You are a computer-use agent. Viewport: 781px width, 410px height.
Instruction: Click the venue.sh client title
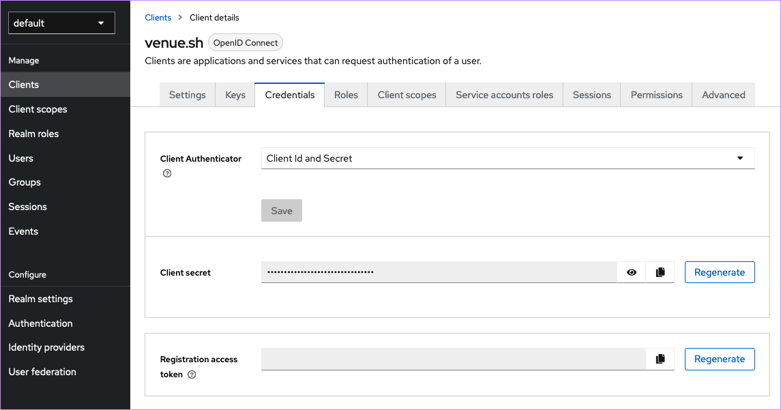pyautogui.click(x=174, y=43)
